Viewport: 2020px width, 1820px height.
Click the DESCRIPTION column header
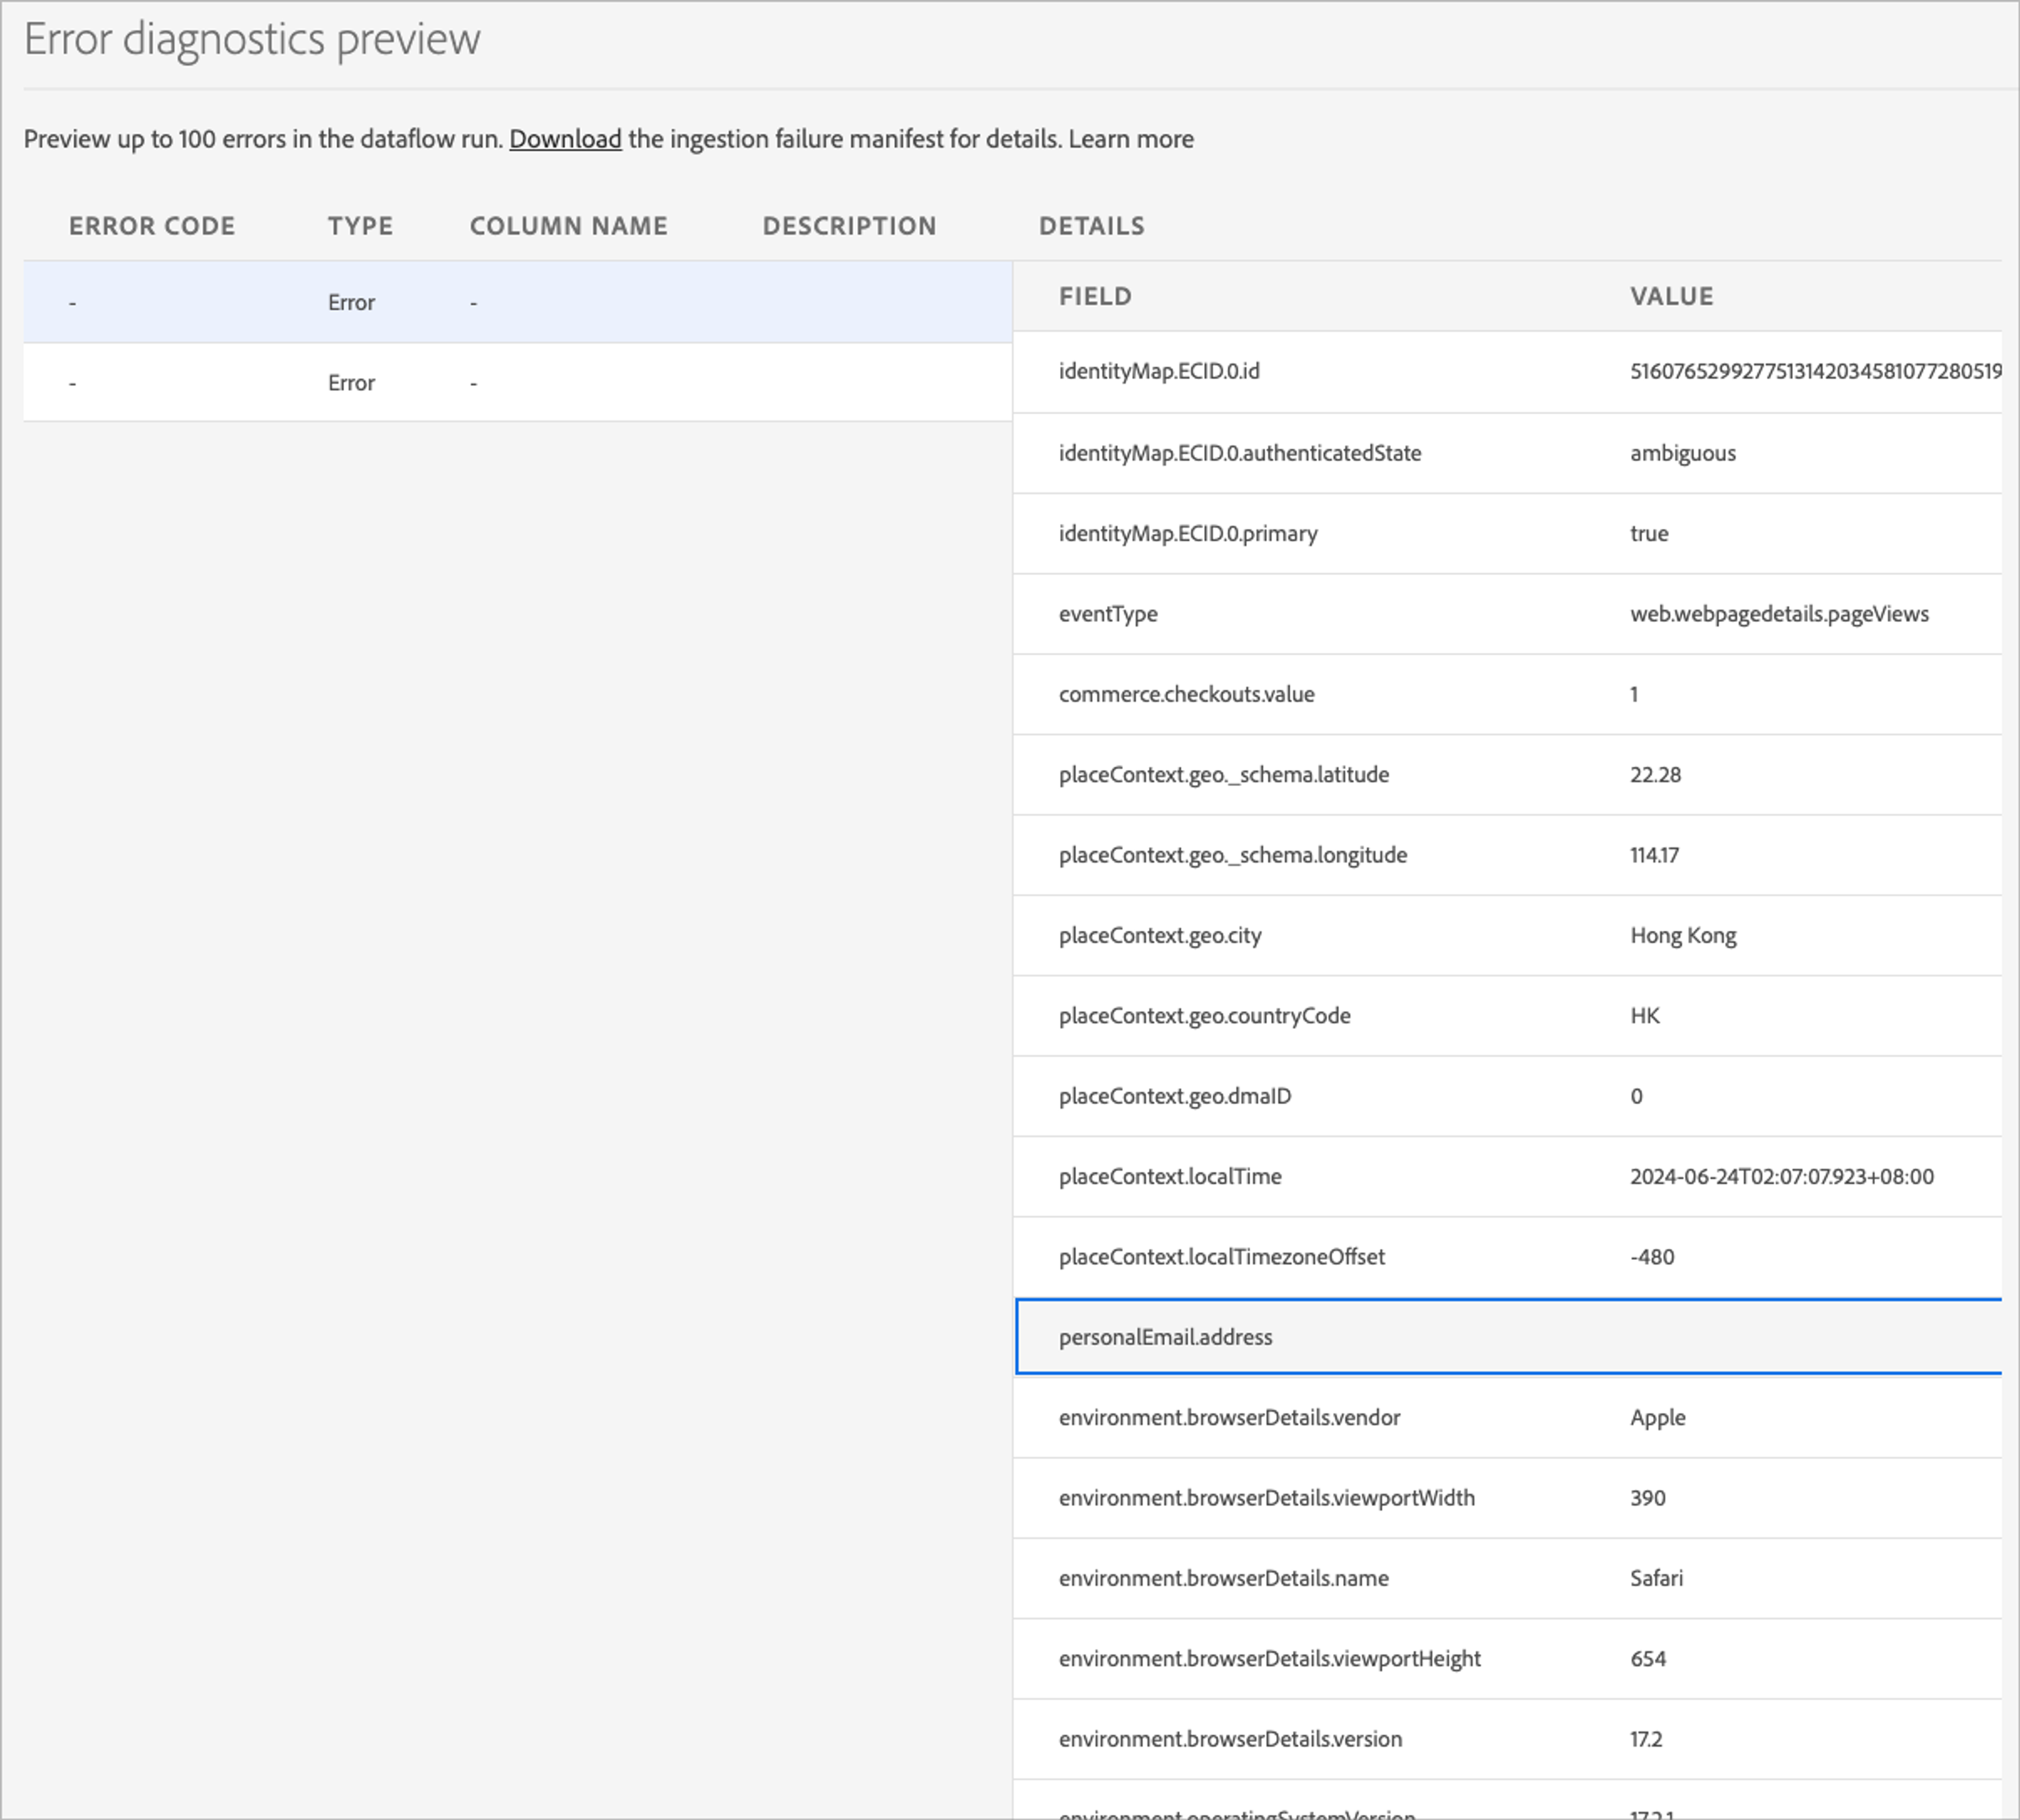850,226
